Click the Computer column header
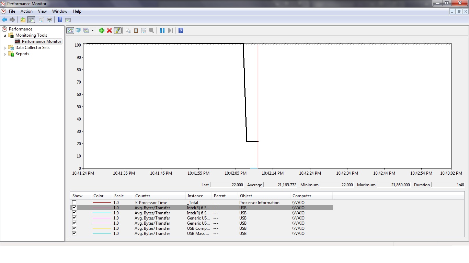Image resolution: width=469 pixels, height=263 pixels. (311, 196)
